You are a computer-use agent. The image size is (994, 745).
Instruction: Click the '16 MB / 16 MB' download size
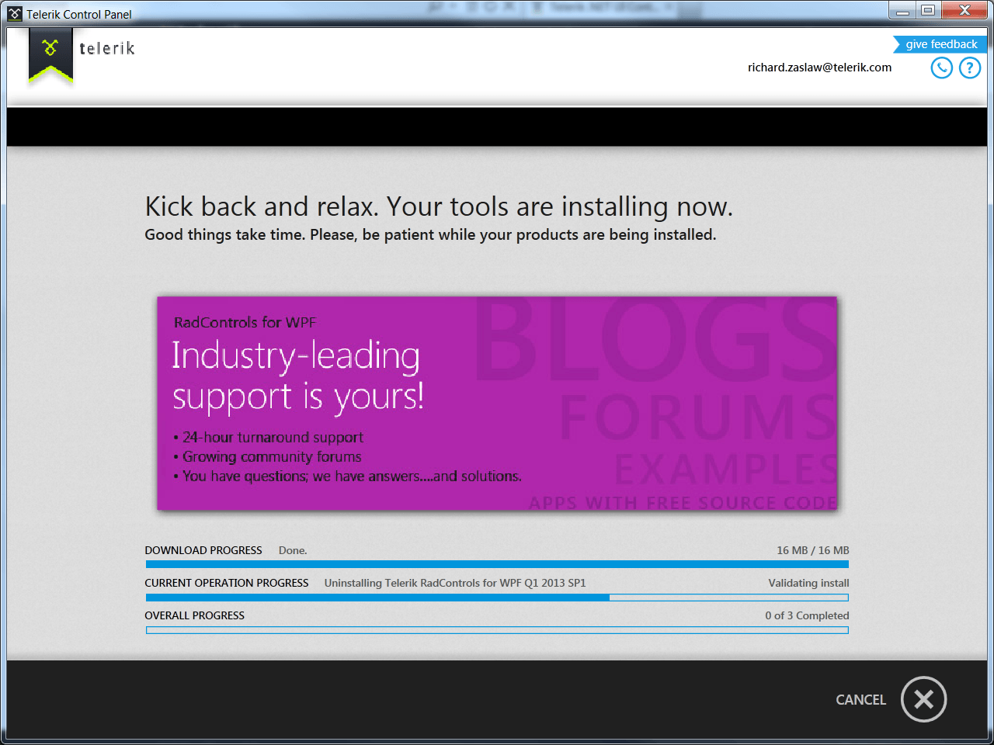[x=812, y=550]
